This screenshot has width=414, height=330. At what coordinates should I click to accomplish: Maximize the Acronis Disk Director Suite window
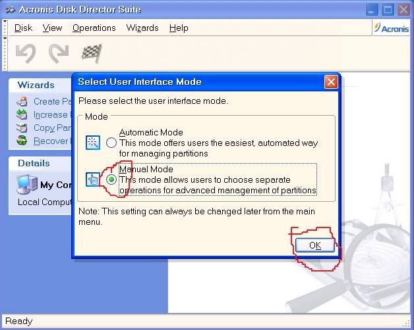(388, 10)
